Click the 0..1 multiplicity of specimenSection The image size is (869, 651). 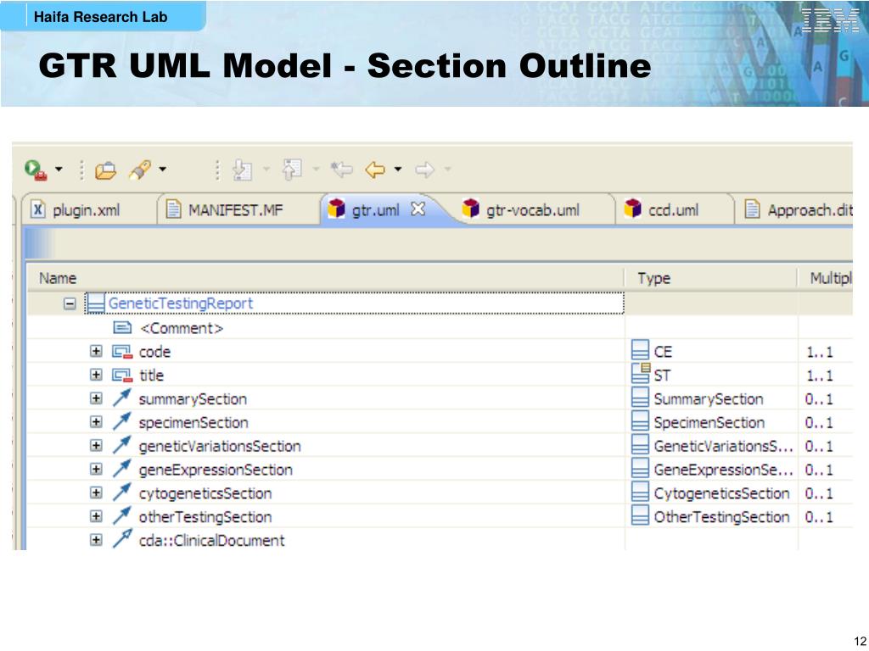point(819,423)
